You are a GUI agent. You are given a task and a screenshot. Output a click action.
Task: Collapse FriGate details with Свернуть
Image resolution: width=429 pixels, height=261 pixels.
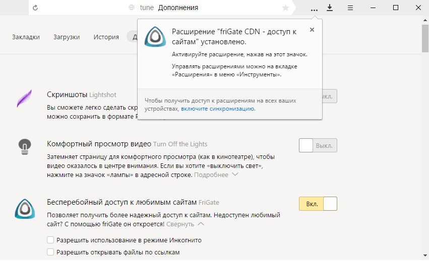tap(185, 224)
